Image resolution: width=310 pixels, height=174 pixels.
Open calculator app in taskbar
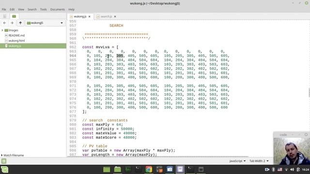point(159,170)
